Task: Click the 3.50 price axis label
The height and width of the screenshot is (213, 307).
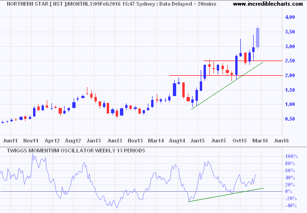Action: [290, 32]
